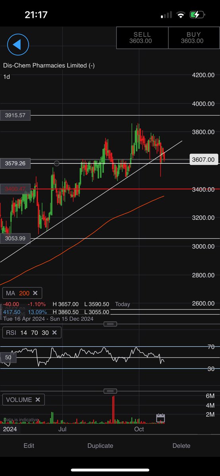The image size is (220, 476).
Task: Tap the 2600.00 price axis label
Action: (x=203, y=303)
